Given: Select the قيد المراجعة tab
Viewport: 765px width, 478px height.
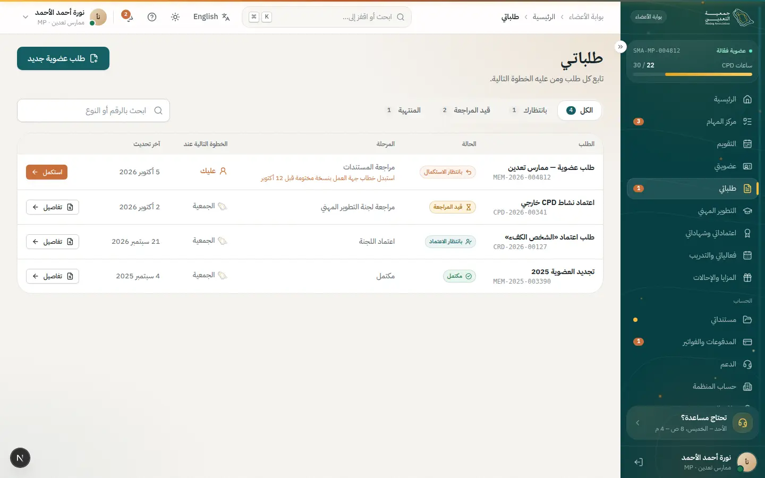Looking at the screenshot, I should point(466,110).
